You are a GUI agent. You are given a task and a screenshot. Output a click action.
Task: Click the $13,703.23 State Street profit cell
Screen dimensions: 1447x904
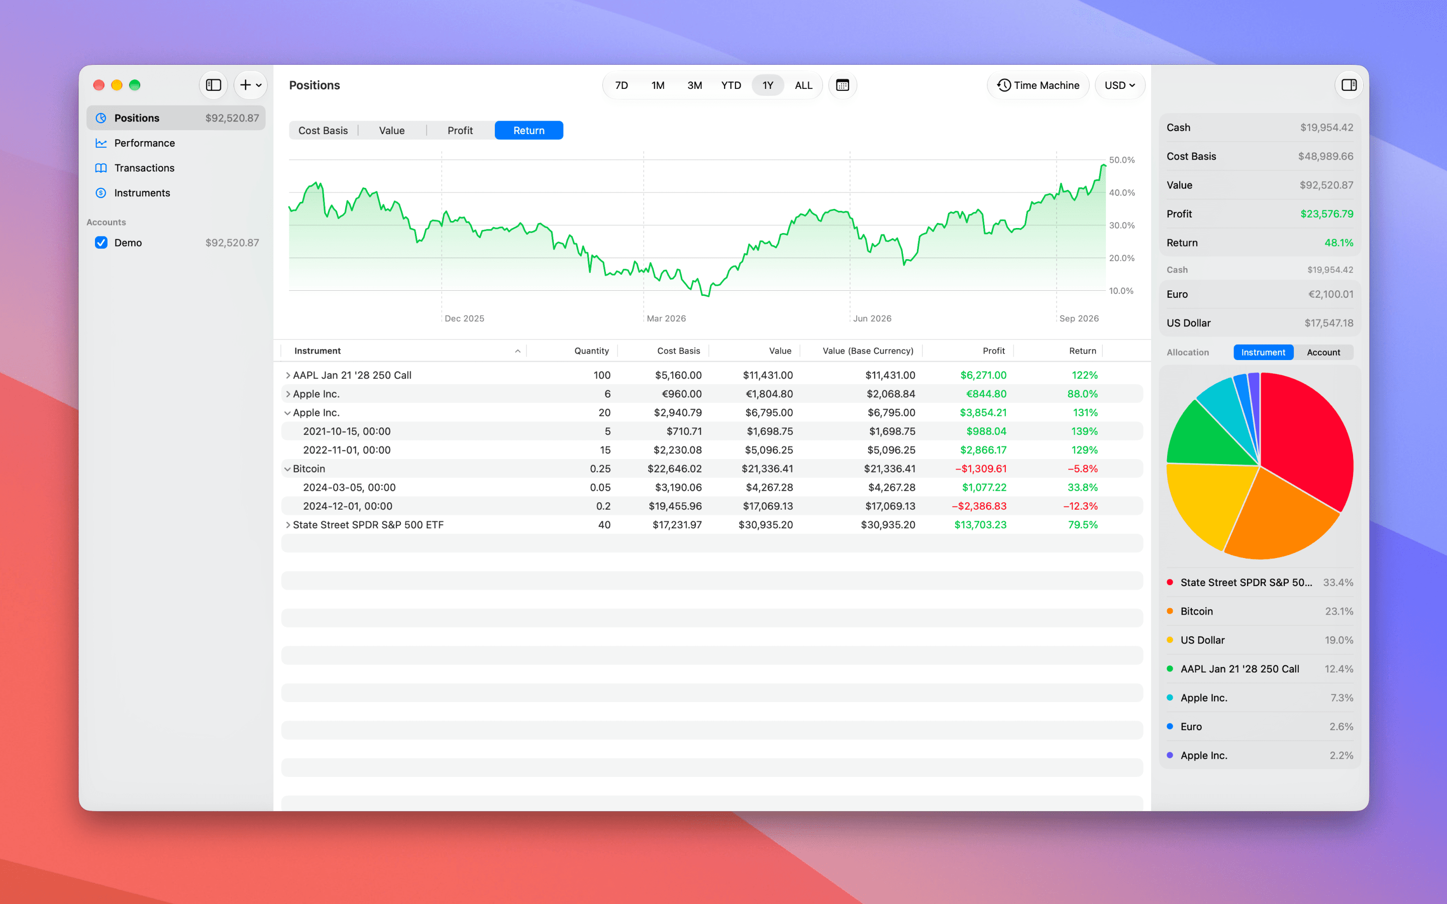[x=980, y=525]
